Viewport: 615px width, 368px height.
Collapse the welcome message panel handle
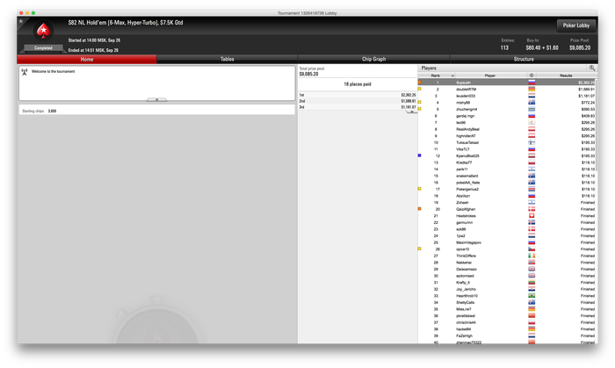tap(156, 99)
